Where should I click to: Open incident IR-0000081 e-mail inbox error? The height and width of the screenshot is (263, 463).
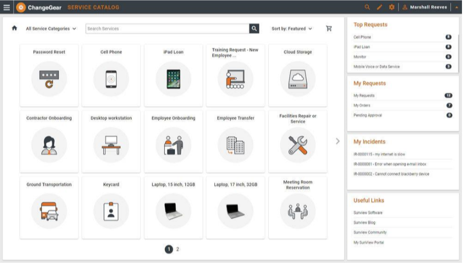click(x=390, y=164)
